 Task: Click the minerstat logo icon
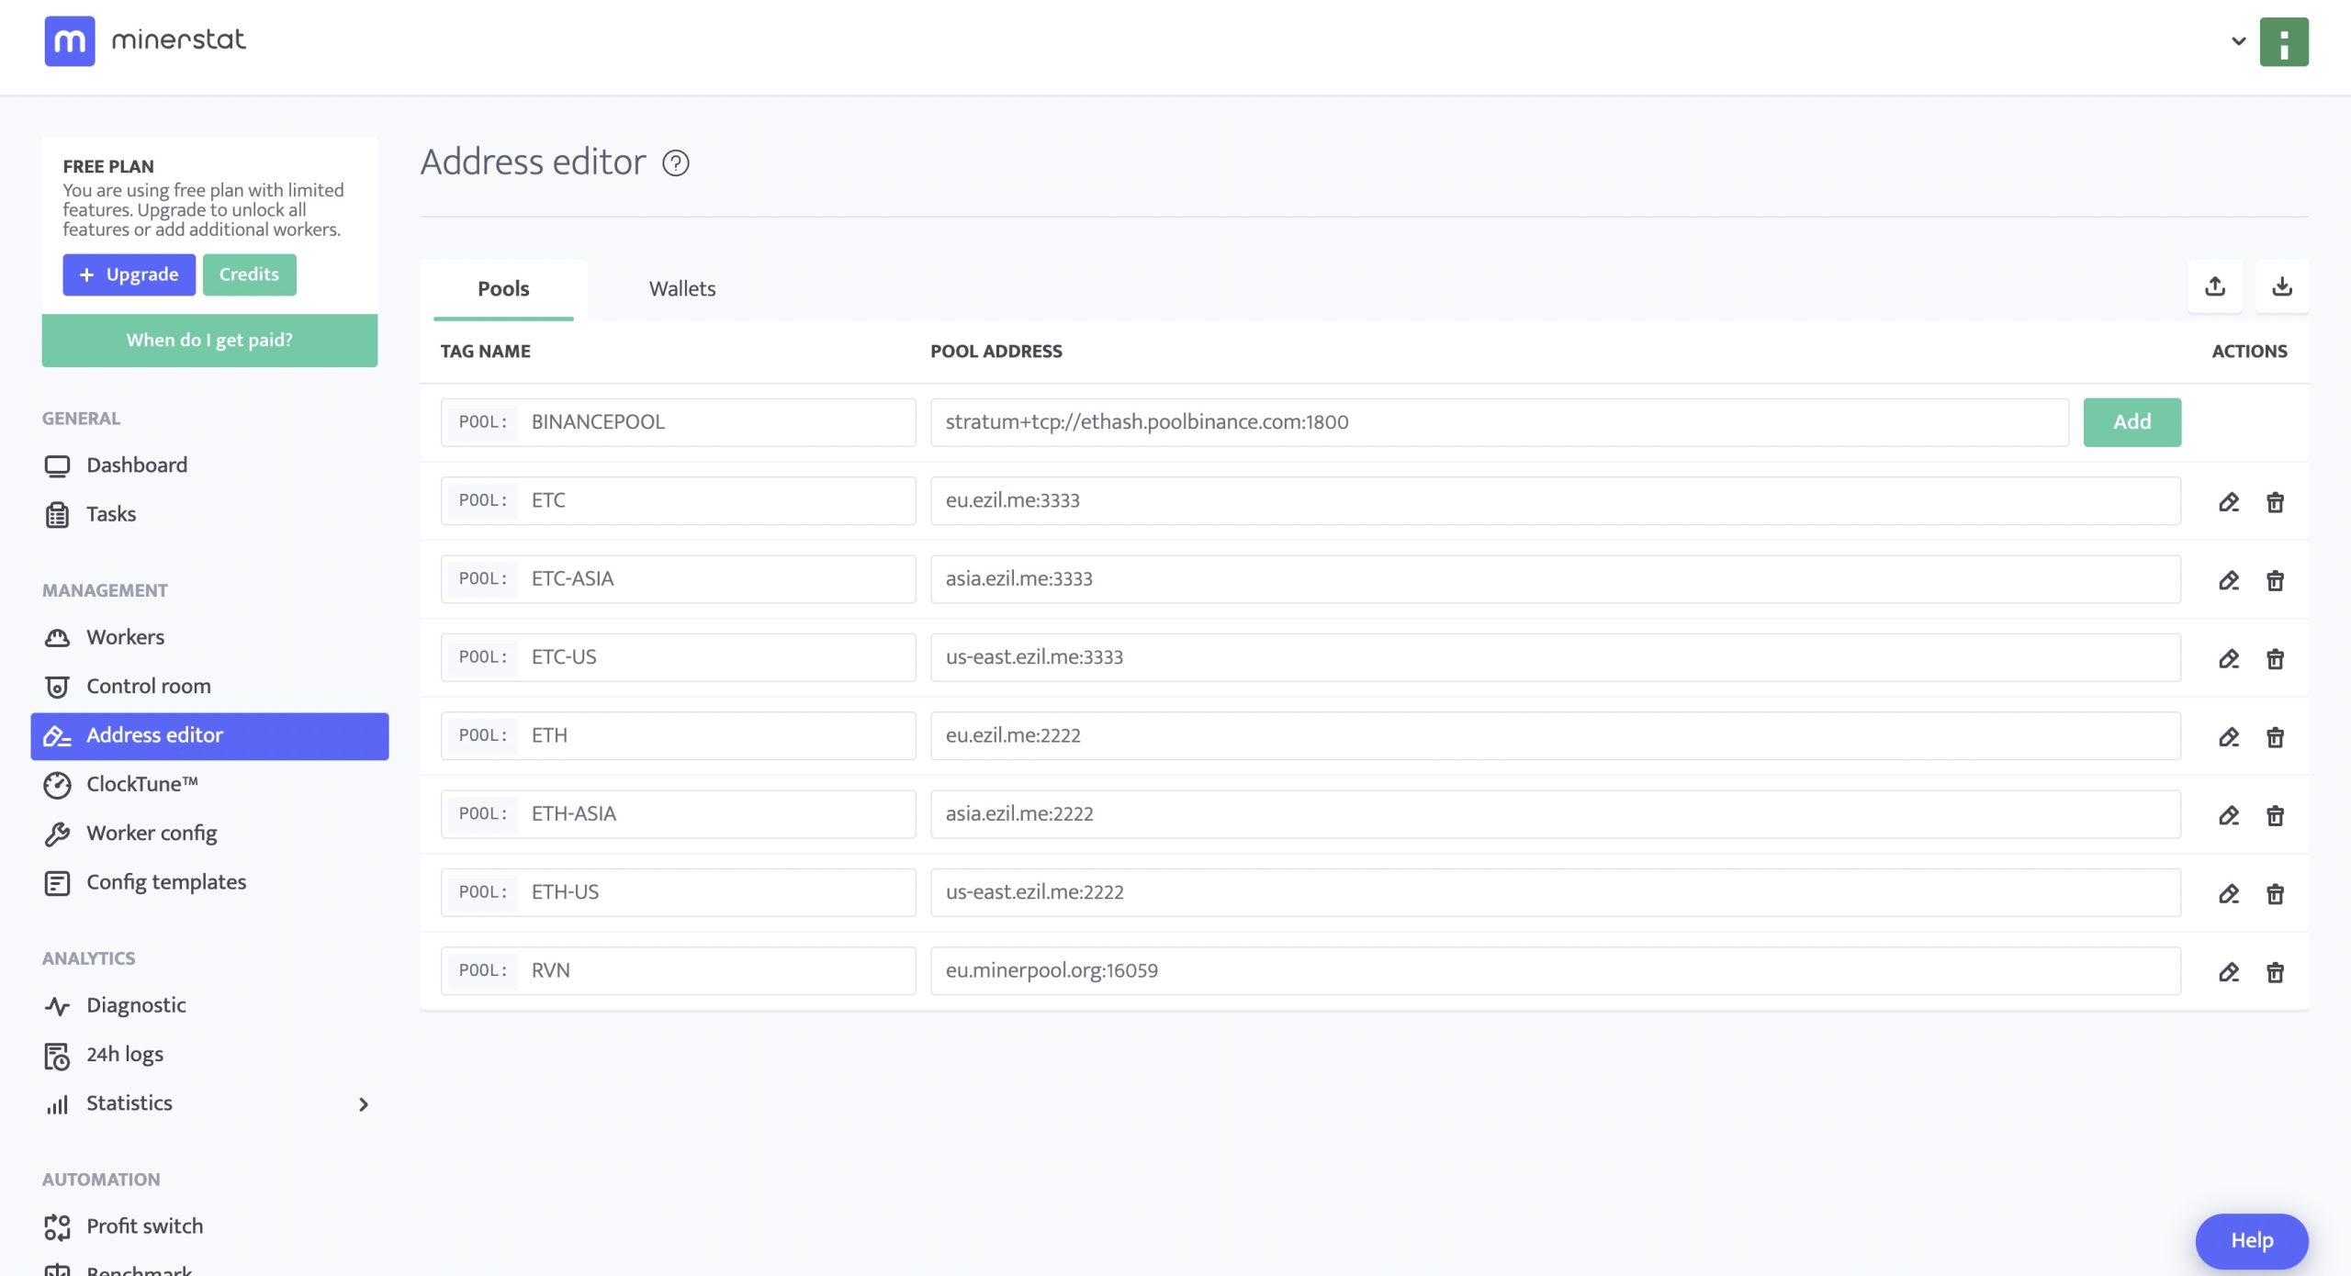70,40
